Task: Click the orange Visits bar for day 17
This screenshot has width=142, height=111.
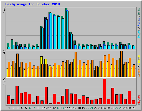Action: pos(76,64)
